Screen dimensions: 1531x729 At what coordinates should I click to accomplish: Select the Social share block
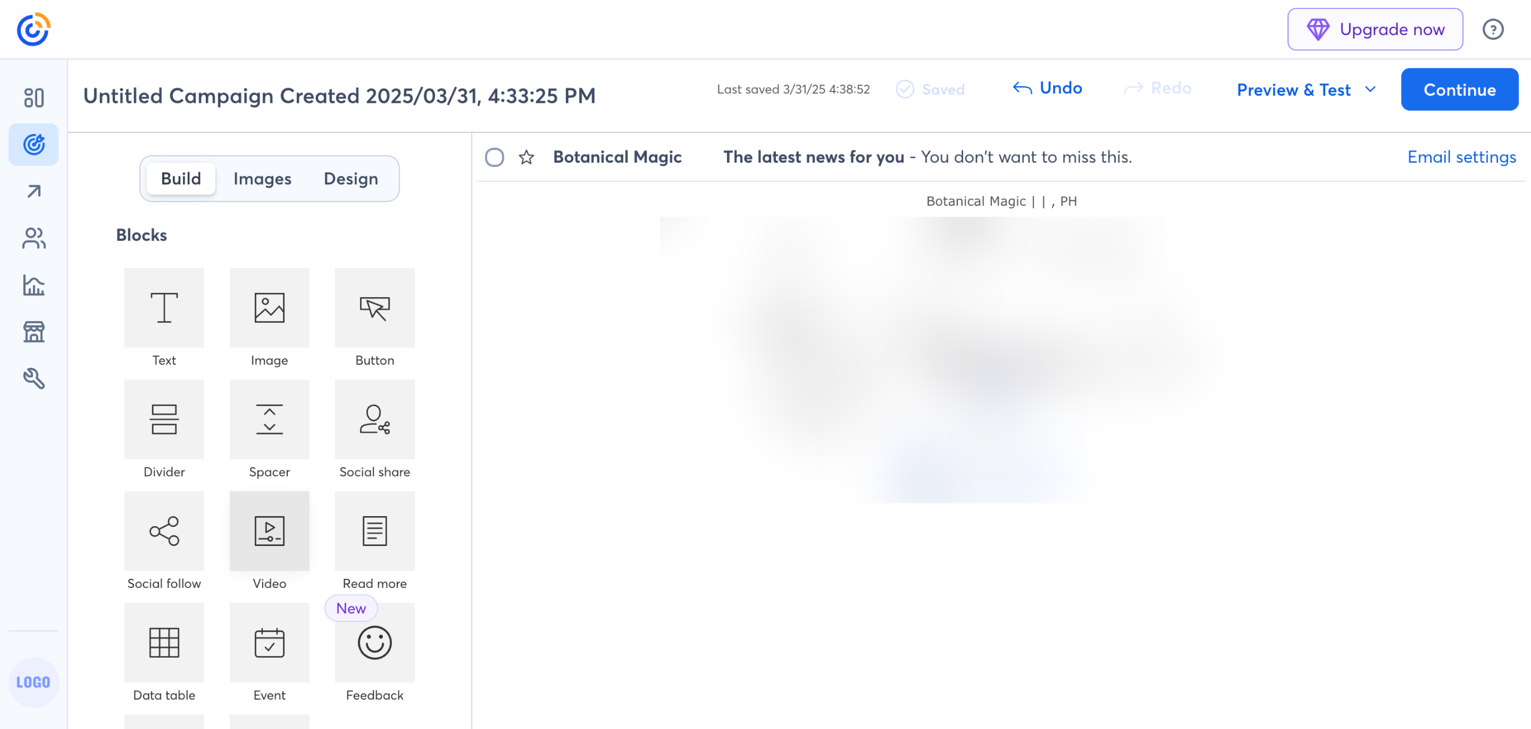tap(375, 419)
